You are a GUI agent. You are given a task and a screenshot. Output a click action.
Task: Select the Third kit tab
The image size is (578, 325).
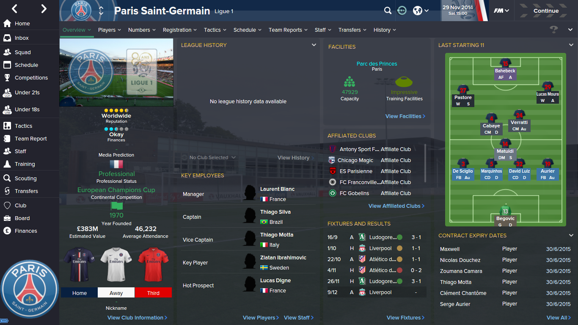(153, 293)
